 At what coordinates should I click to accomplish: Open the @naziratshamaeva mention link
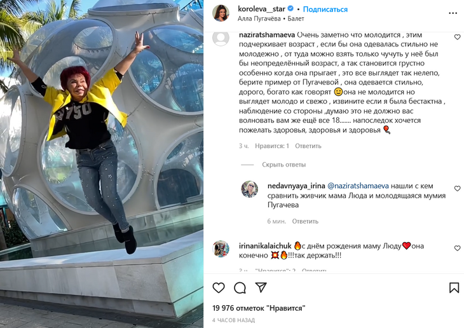click(x=358, y=186)
